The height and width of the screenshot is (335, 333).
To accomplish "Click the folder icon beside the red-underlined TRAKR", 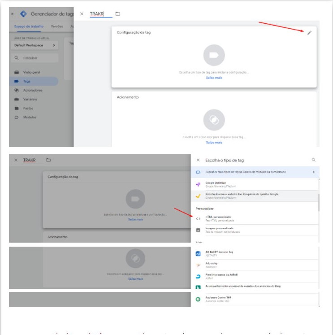I will click(48, 160).
